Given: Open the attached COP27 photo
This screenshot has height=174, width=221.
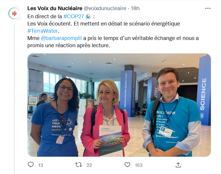Looking at the screenshot, I should (119, 105).
